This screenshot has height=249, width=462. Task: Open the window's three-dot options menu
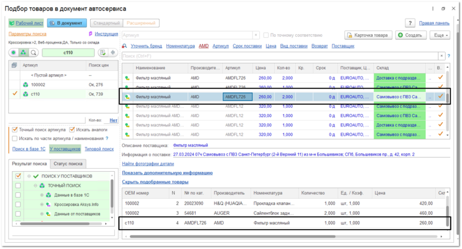click(x=433, y=9)
